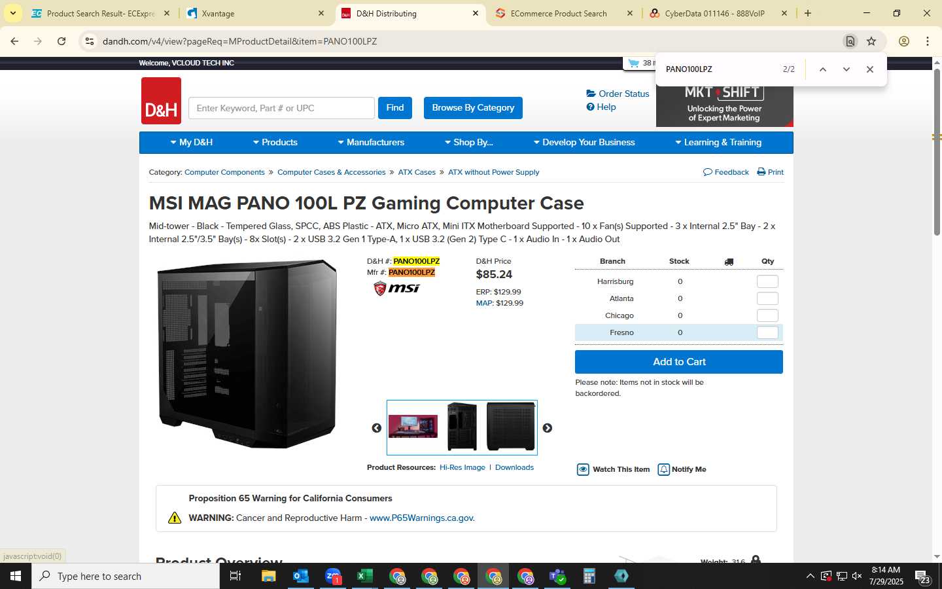Expand the Products menu
This screenshot has height=589, width=942.
click(x=275, y=142)
